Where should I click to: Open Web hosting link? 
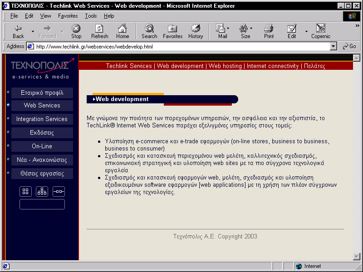pyautogui.click(x=225, y=66)
